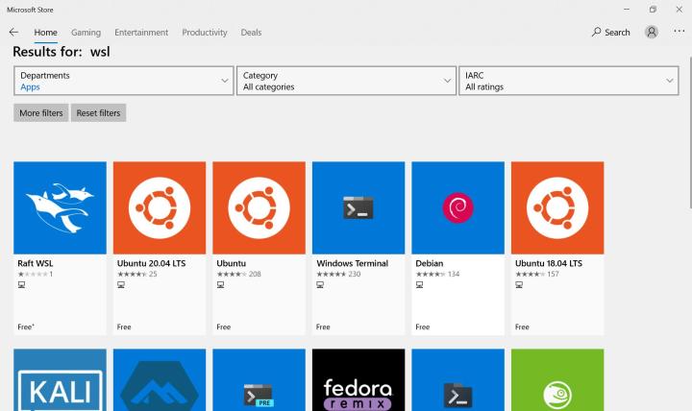Open the dark terminal folder icon tile

point(457,380)
